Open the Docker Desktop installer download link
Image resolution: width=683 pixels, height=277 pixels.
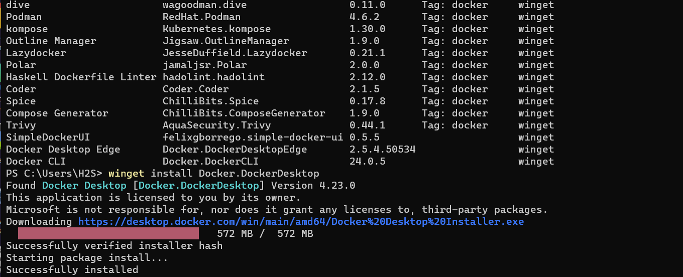[x=300, y=222]
